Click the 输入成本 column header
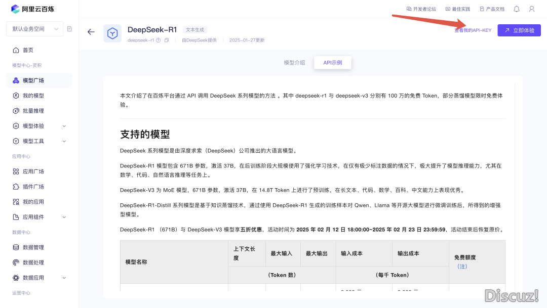The height and width of the screenshot is (308, 547). (351, 254)
